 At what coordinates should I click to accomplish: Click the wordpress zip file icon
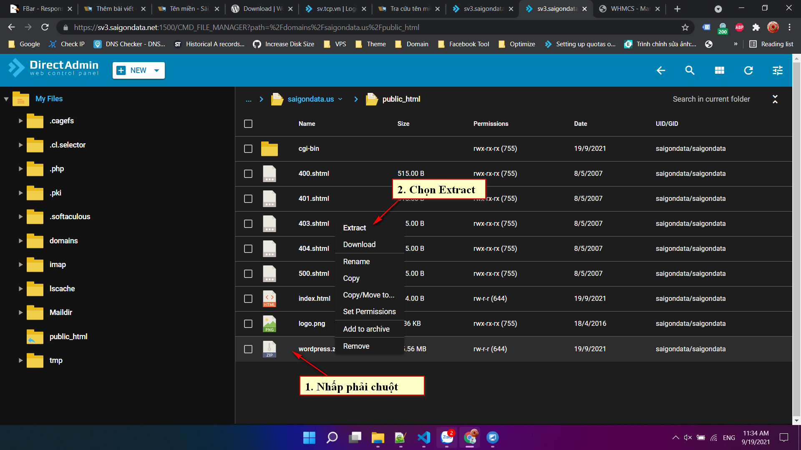coord(270,349)
